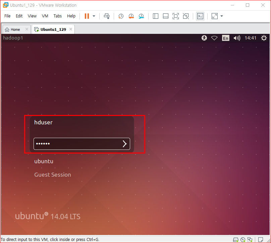Take a snapshot of this virtual machine
This screenshot has height=243, width=271.
pyautogui.click(x=121, y=16)
